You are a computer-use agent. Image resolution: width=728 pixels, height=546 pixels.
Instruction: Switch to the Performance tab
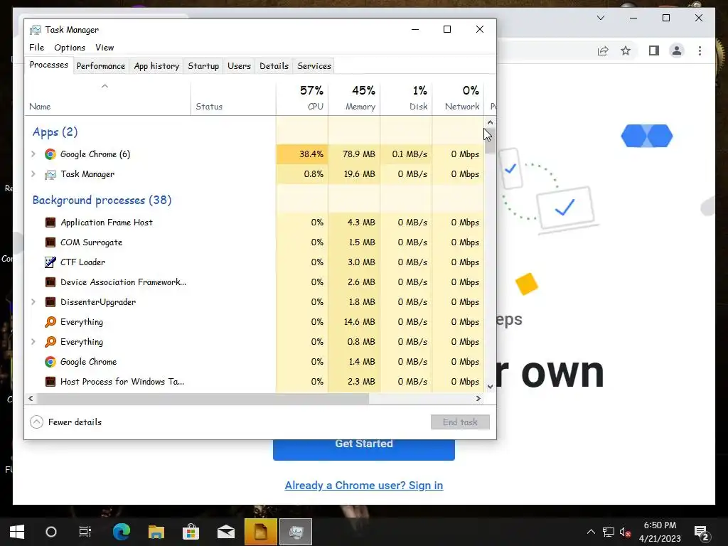(x=101, y=66)
